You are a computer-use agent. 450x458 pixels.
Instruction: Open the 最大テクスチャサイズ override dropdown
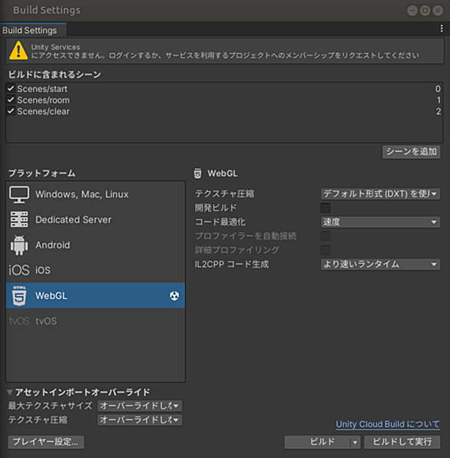point(140,406)
